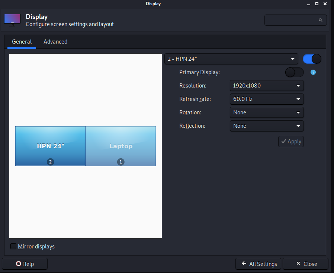Open Help with the Help button
334x273 pixels.
pos(25,264)
